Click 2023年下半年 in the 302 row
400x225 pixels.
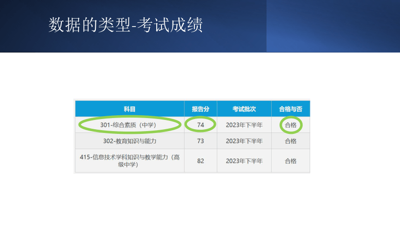[x=244, y=141]
